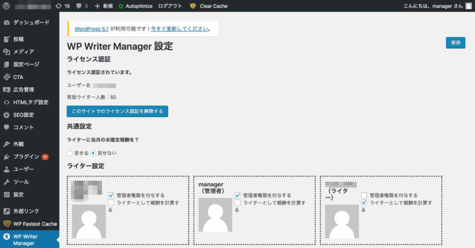
Task: Open the 外部リンク menu label
Action: tap(26, 211)
